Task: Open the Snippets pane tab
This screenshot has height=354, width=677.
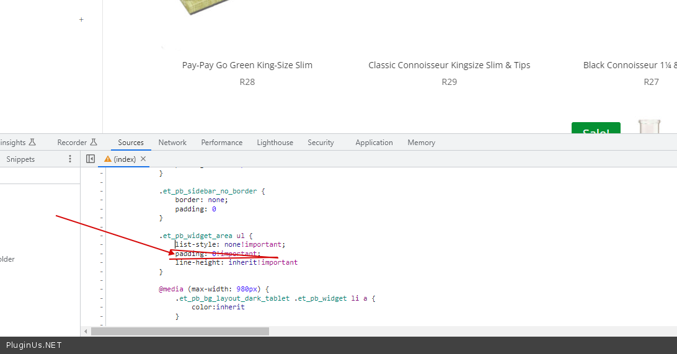Action: pos(20,159)
